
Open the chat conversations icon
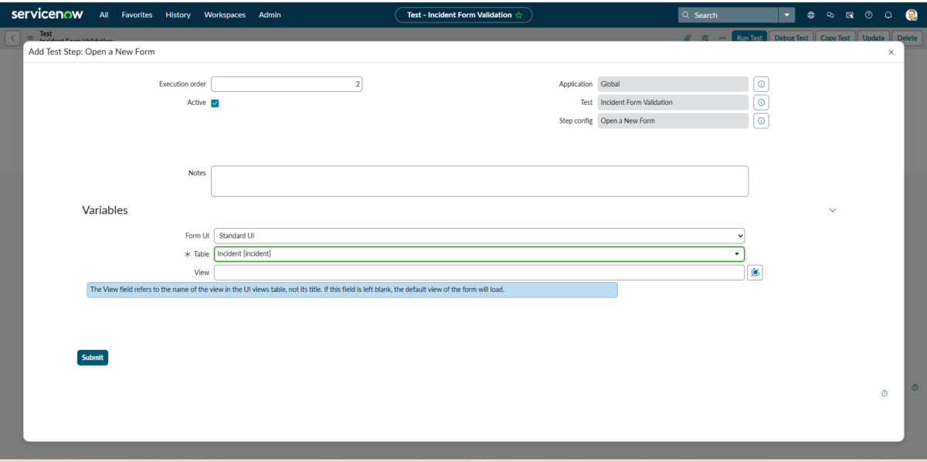830,15
